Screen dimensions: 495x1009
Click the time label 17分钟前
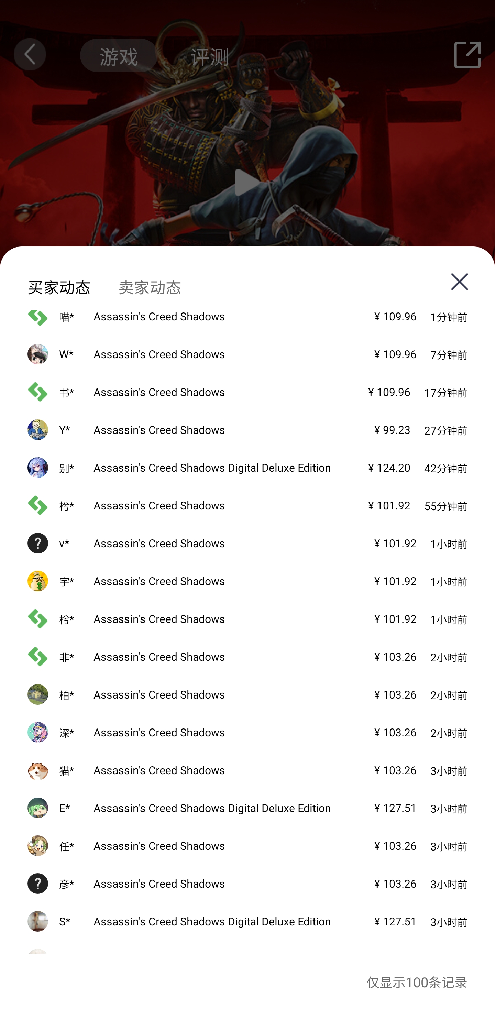445,393
